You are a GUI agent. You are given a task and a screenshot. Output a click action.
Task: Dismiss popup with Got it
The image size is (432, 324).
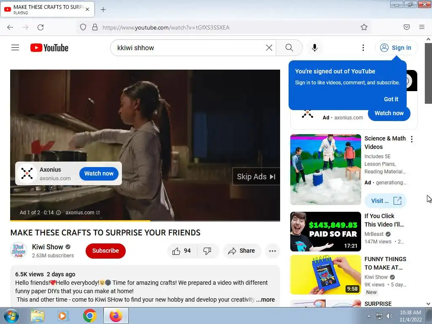coord(391,99)
